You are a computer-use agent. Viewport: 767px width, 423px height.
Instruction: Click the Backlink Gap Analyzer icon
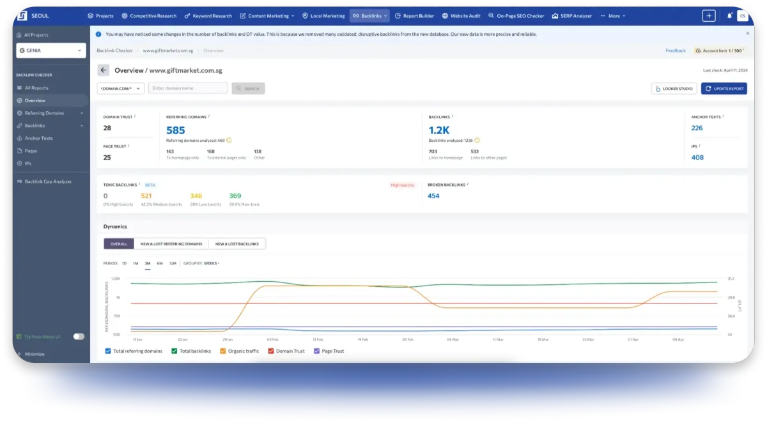click(19, 181)
